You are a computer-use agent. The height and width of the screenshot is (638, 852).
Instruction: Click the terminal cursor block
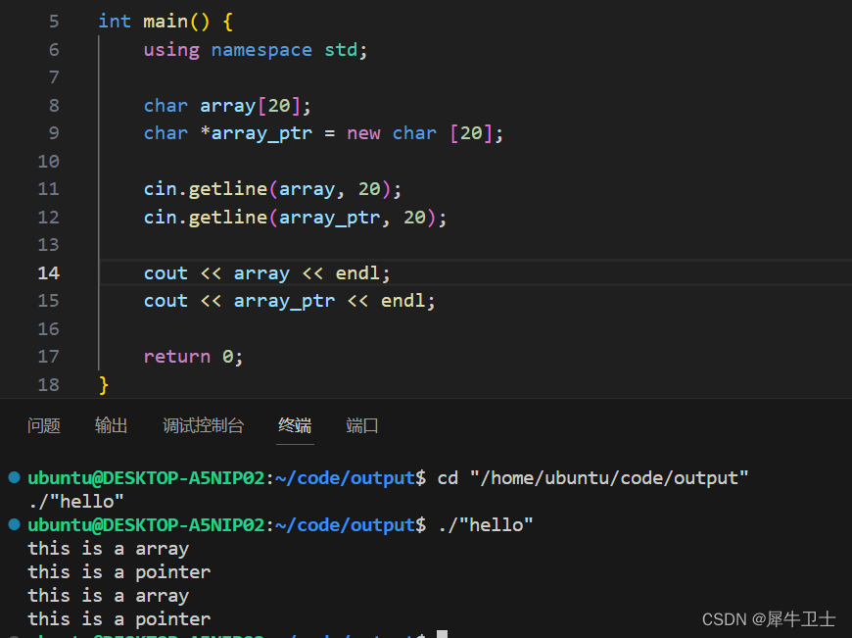pyautogui.click(x=443, y=634)
